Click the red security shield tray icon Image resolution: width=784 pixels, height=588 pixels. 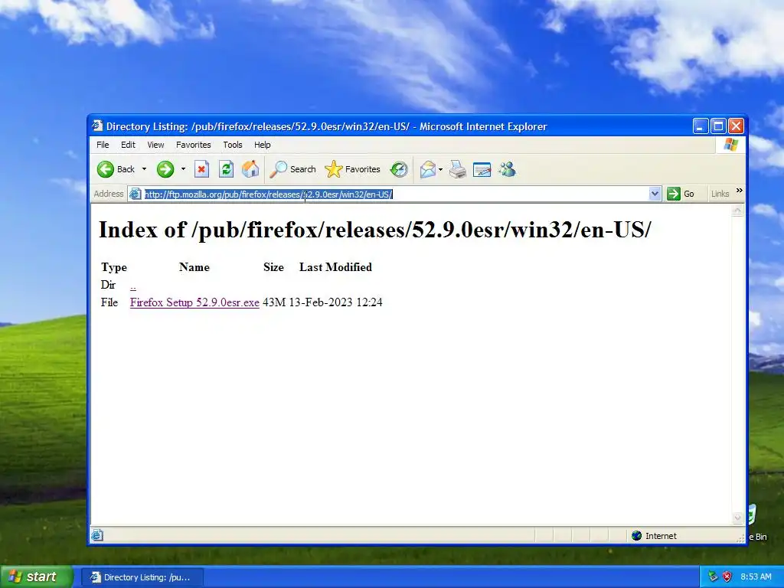[x=727, y=577]
